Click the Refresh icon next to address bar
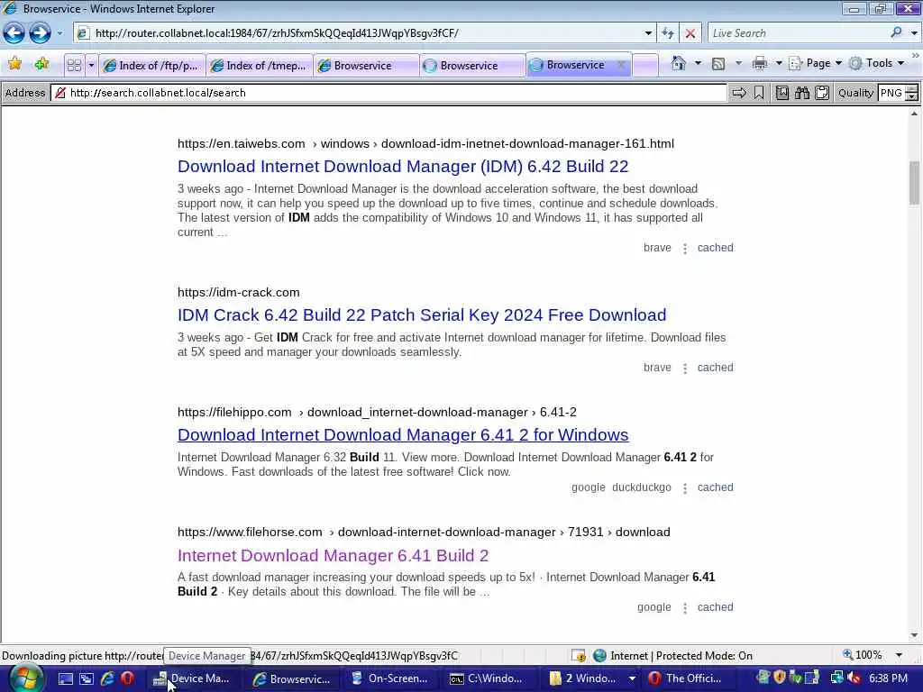923x692 pixels. [x=668, y=33]
